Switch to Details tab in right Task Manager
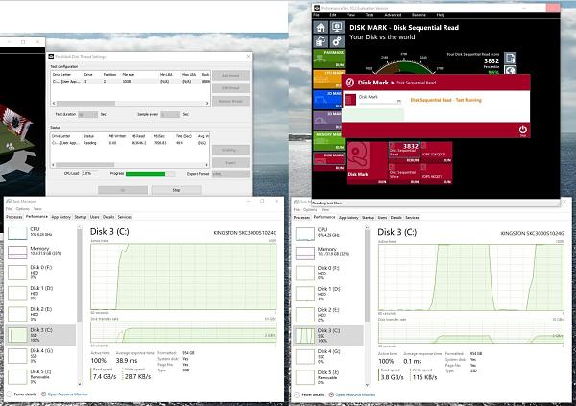576x406 pixels. (x=396, y=218)
